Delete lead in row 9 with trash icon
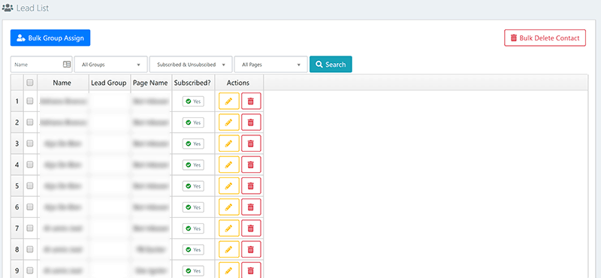The width and height of the screenshot is (601, 278). point(251,270)
